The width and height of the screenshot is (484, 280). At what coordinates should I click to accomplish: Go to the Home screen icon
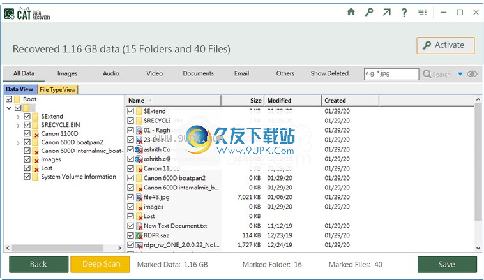(x=351, y=12)
